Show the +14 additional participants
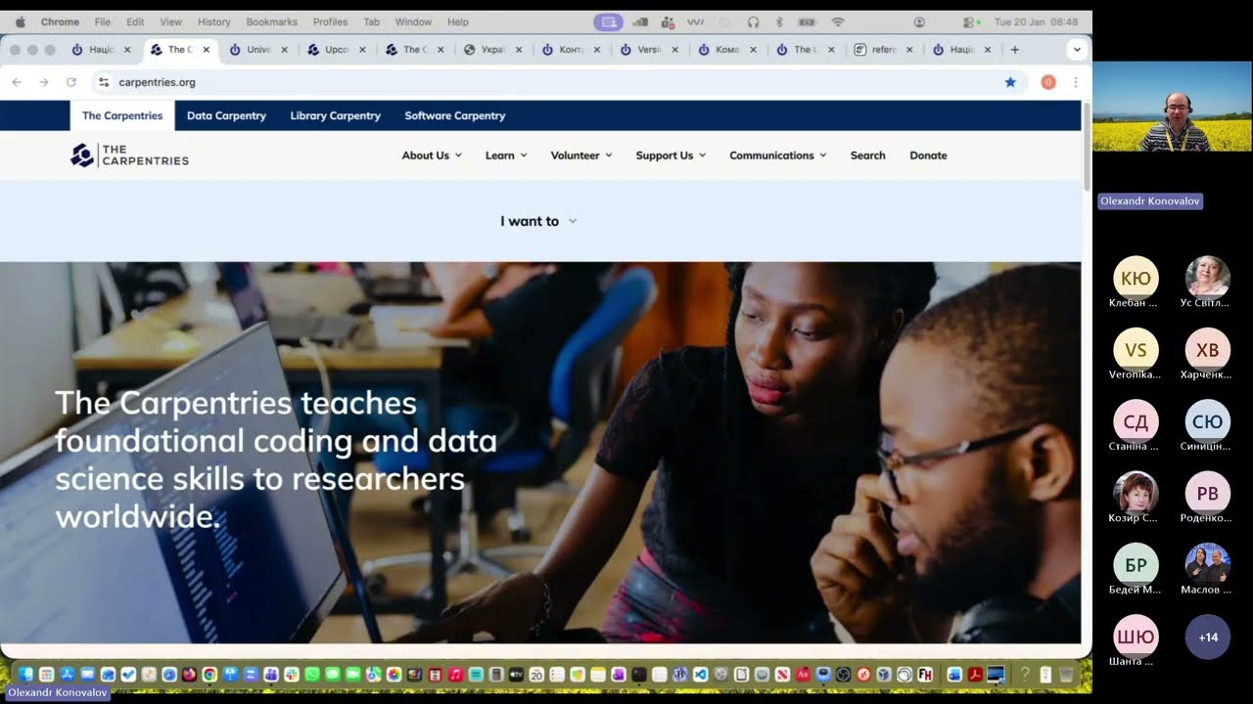 point(1208,638)
